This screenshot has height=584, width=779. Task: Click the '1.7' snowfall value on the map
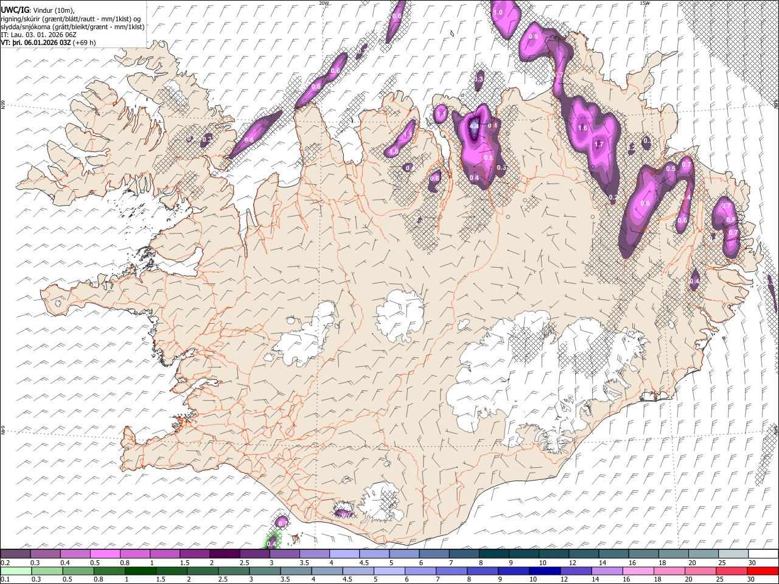pos(599,145)
